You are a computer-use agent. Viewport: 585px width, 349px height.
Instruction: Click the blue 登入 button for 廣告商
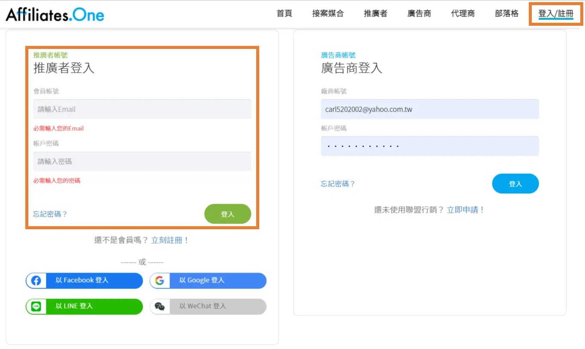pos(515,184)
